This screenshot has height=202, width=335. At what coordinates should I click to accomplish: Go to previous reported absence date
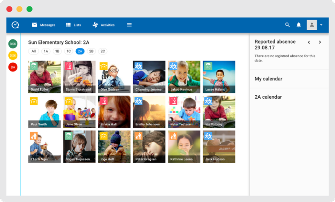(309, 42)
